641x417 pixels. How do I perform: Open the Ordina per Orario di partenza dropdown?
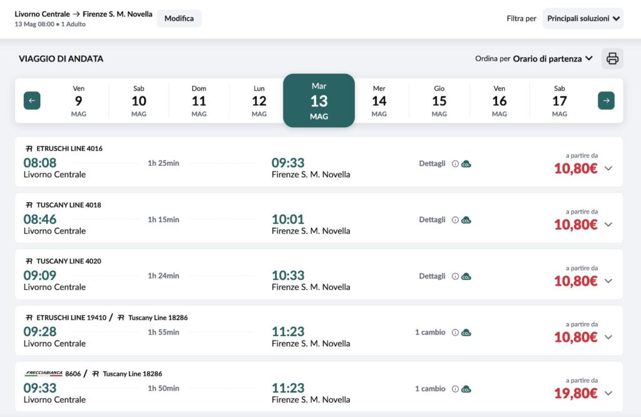tap(552, 59)
